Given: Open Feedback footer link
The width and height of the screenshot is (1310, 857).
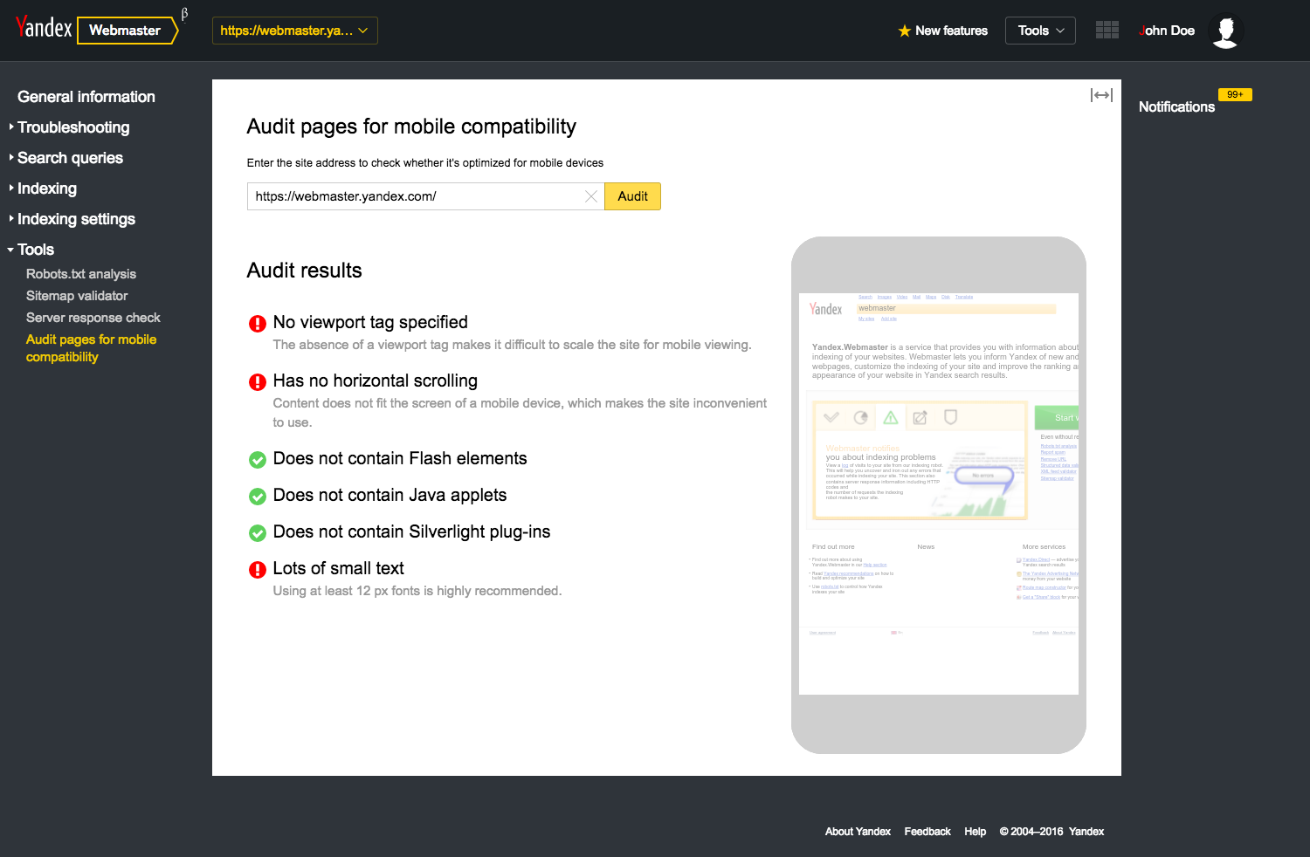Looking at the screenshot, I should [927, 832].
